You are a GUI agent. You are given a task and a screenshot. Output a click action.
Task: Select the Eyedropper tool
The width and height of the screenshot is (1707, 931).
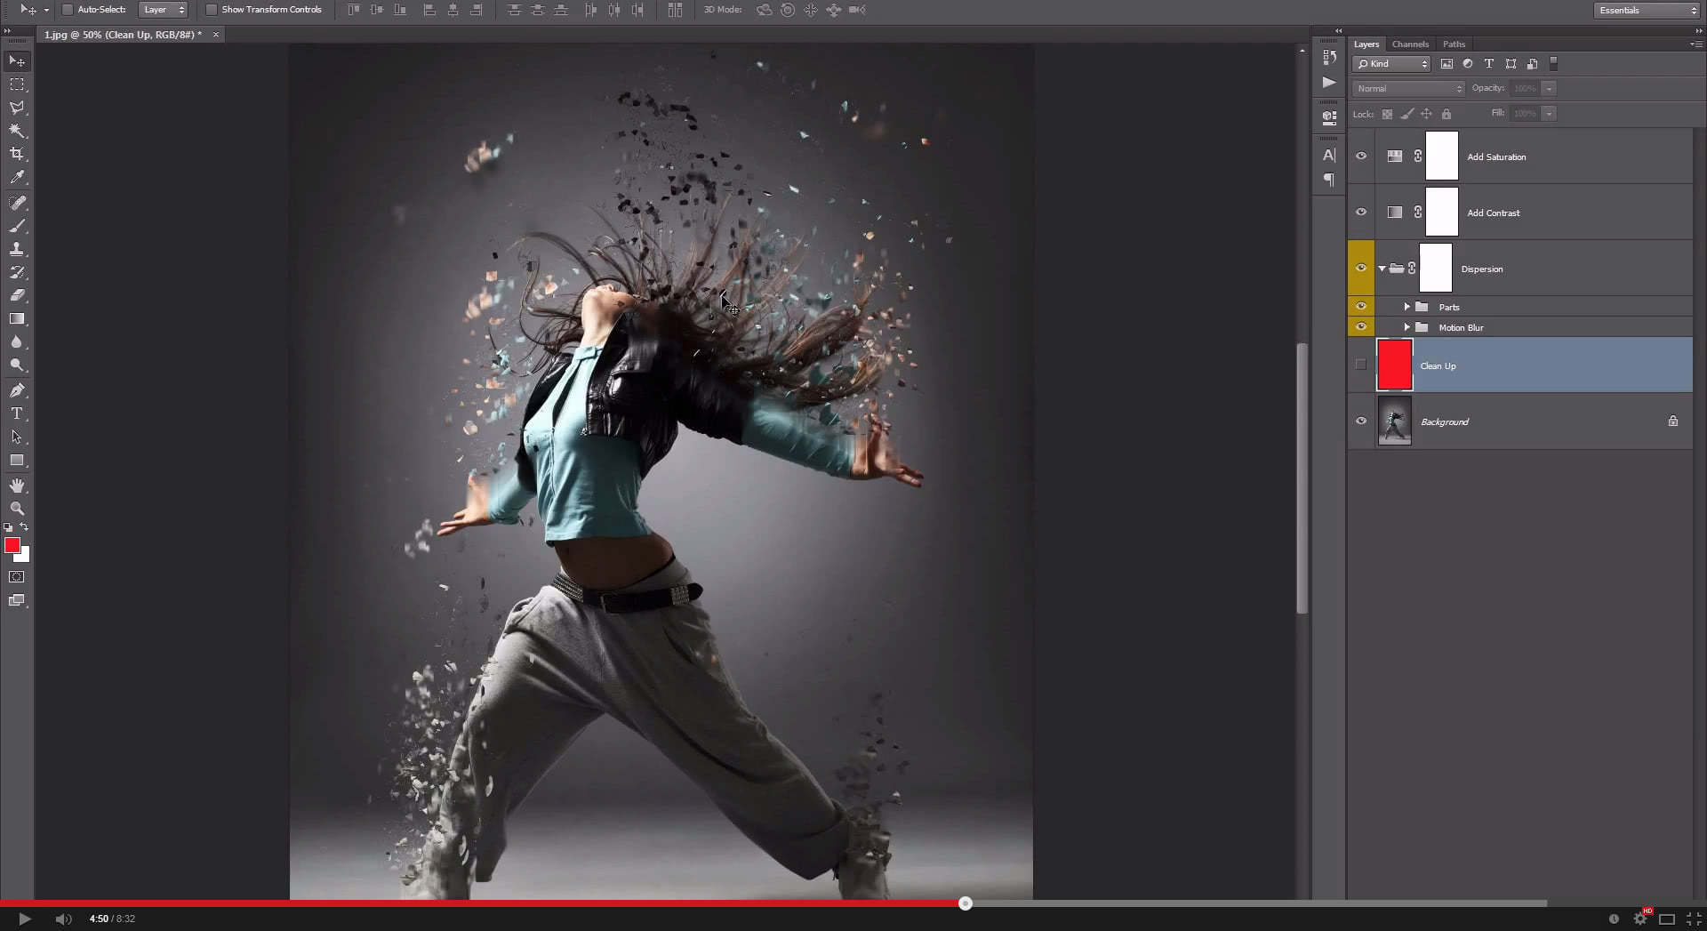pyautogui.click(x=17, y=178)
